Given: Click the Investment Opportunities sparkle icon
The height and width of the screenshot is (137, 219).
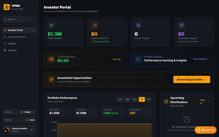Looking at the screenshot, I should coord(51,79).
